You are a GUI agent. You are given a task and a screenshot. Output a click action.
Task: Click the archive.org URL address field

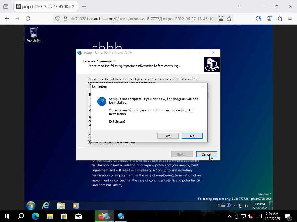(143, 19)
